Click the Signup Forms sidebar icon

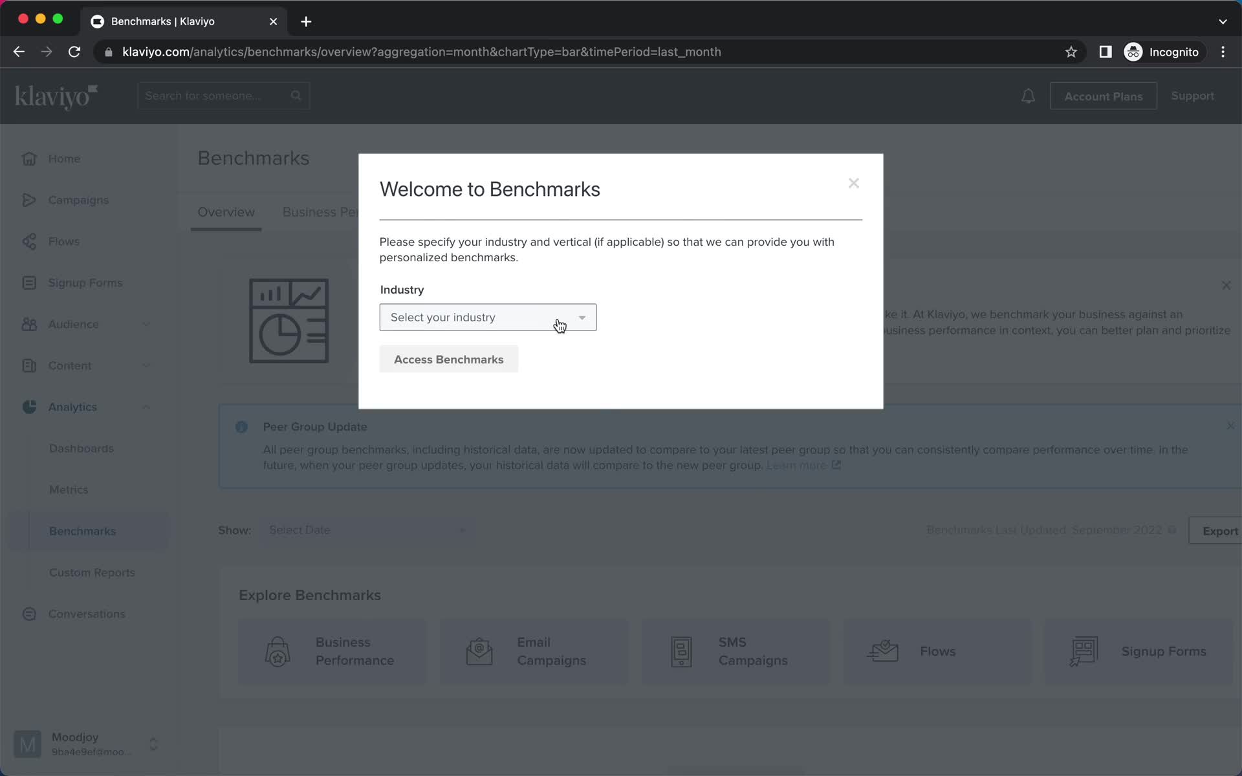coord(29,283)
